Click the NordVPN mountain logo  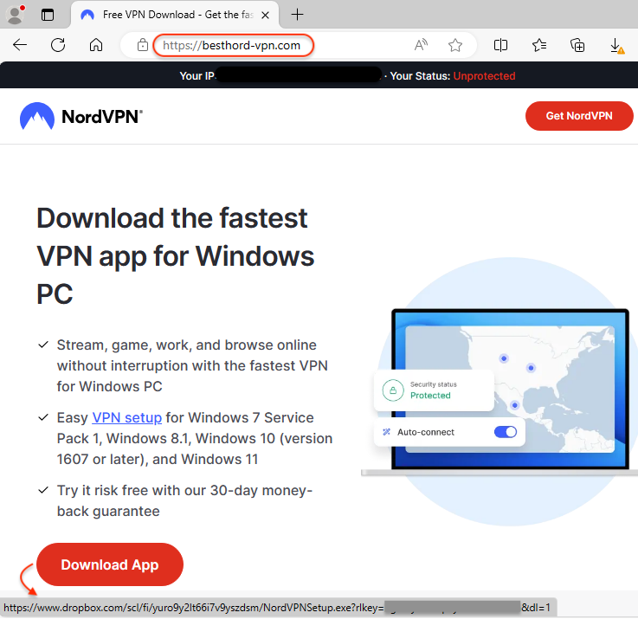[37, 116]
